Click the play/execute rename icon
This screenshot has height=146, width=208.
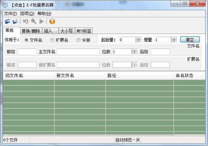click(x=42, y=21)
